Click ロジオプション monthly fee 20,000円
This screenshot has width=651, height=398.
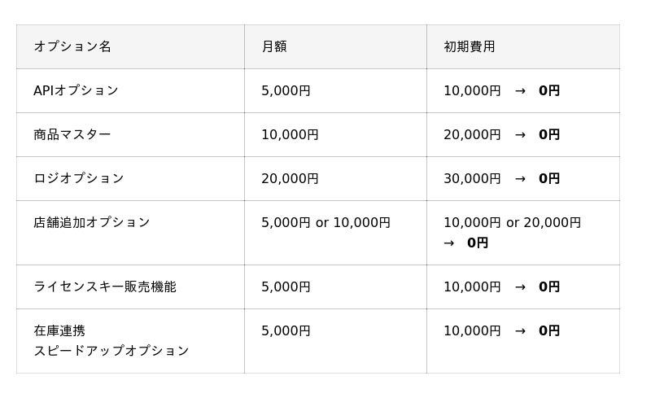pyautogui.click(x=290, y=178)
